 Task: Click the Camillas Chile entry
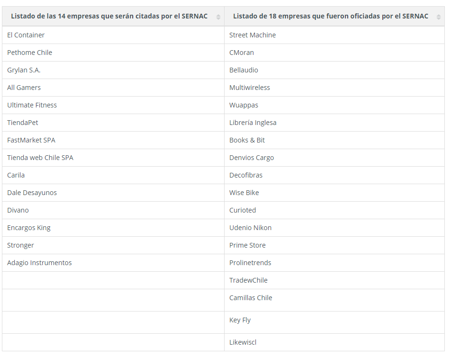click(x=251, y=298)
